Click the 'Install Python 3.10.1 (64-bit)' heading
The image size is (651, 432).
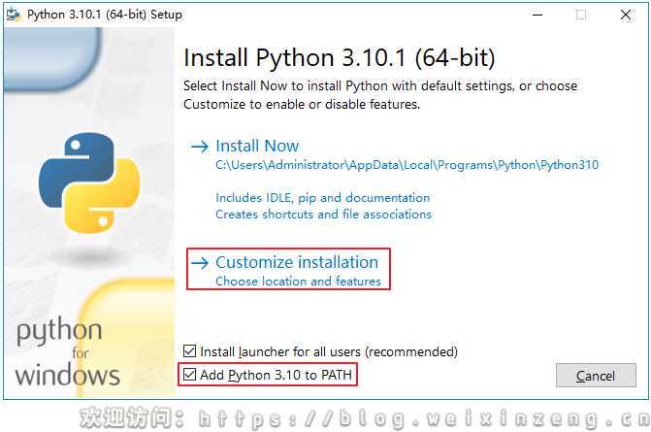click(x=340, y=57)
